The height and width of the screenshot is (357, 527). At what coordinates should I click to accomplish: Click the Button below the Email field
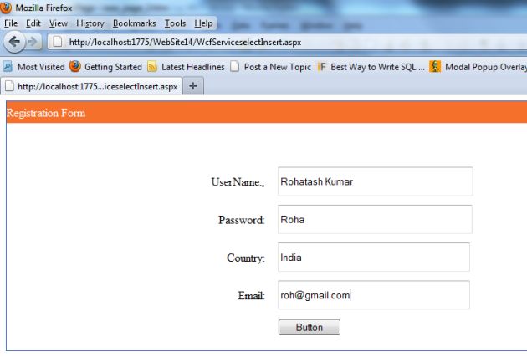310,327
